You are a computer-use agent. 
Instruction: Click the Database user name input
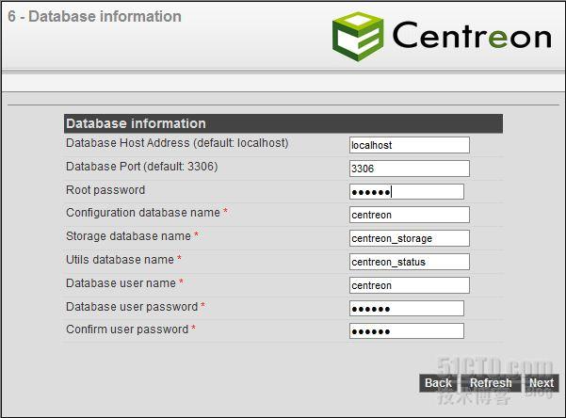[409, 285]
